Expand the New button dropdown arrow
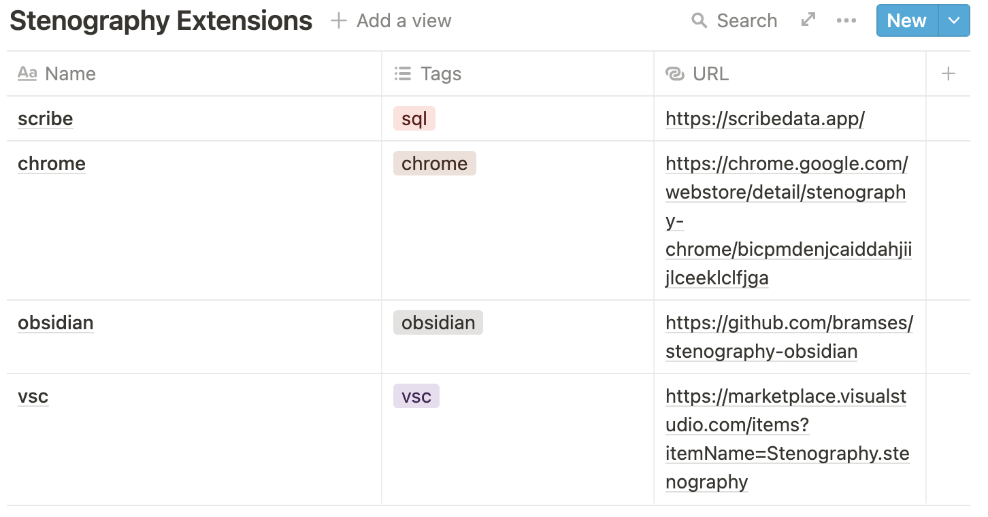 point(954,20)
